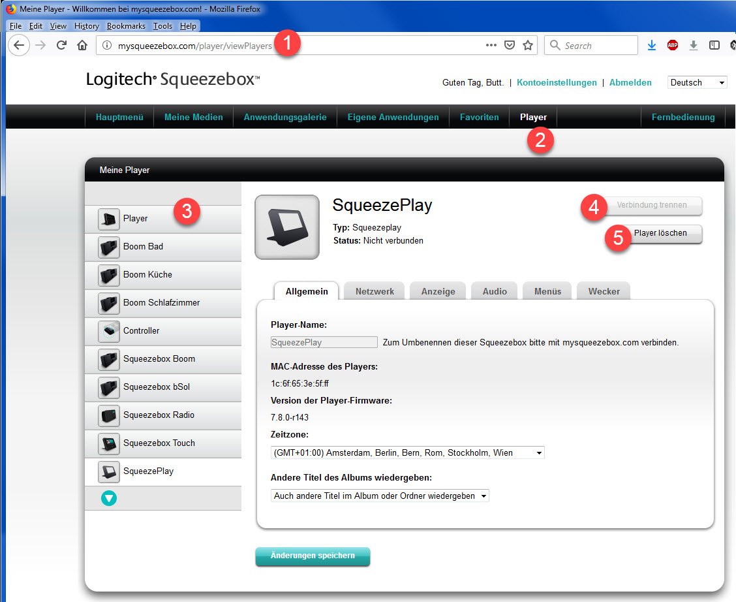The width and height of the screenshot is (736, 602).
Task: Click the Änderungen speichern button
Action: 313,556
